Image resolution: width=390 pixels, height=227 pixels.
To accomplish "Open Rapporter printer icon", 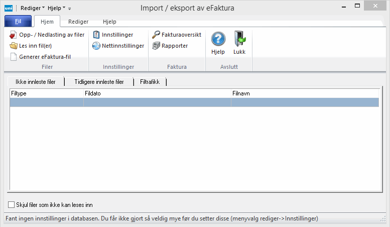I will pos(156,46).
